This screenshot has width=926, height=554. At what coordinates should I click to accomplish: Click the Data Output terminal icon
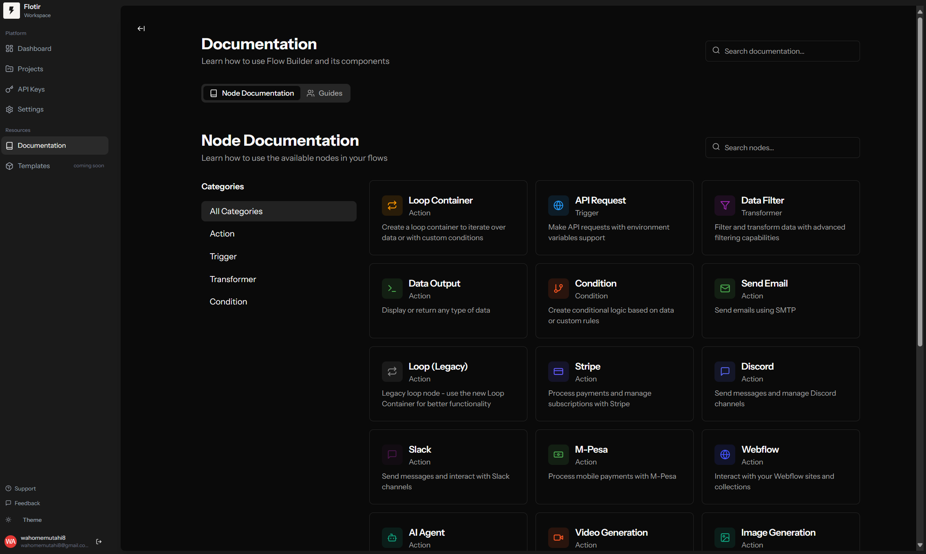[x=392, y=289]
